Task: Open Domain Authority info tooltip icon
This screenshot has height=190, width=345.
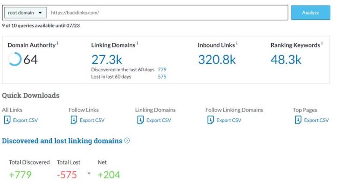Action: [58, 43]
